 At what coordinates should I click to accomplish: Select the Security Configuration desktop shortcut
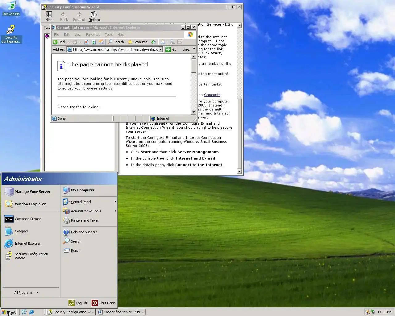pyautogui.click(x=11, y=34)
